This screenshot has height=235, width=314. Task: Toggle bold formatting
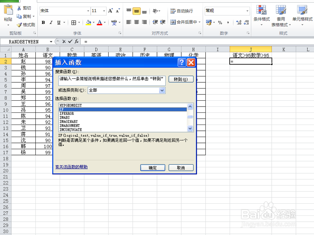43,22
